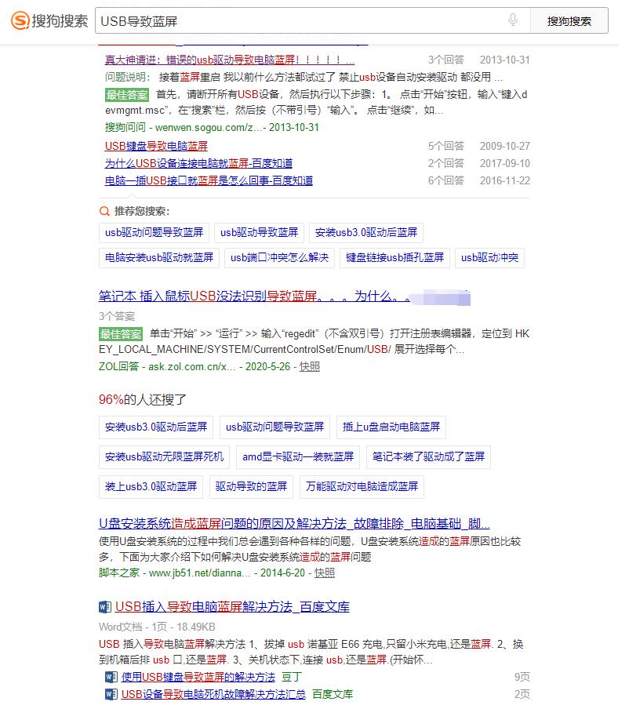
Task: Select related search 插上u盘启动电脑蓝屏
Action: tap(391, 427)
